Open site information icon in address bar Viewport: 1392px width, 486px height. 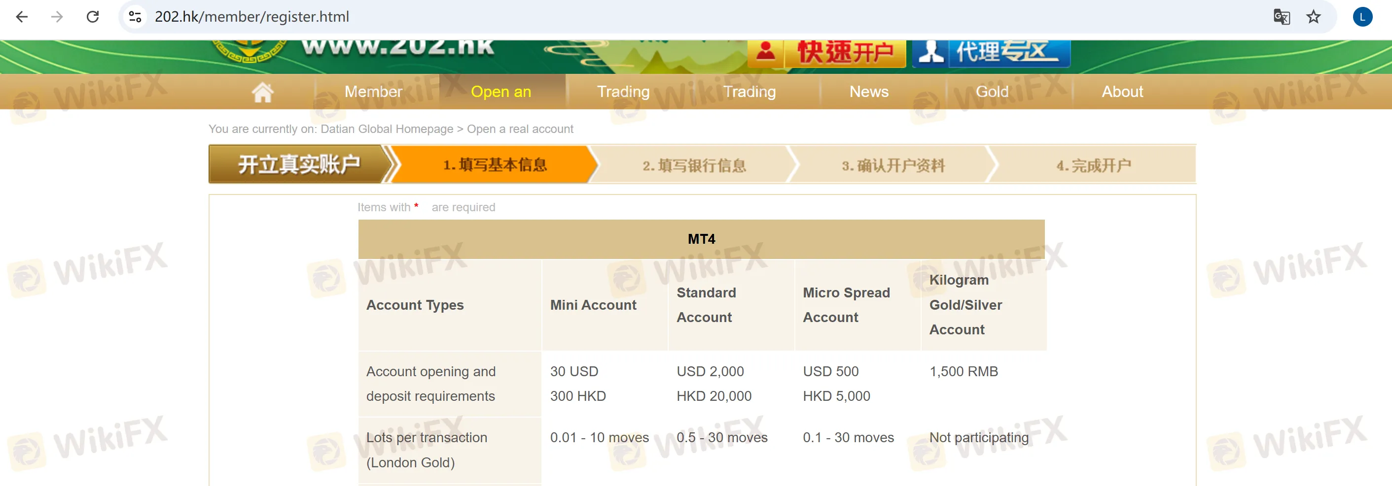[x=135, y=17]
